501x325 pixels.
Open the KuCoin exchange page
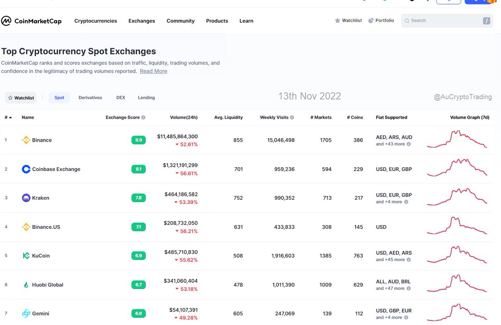point(41,256)
